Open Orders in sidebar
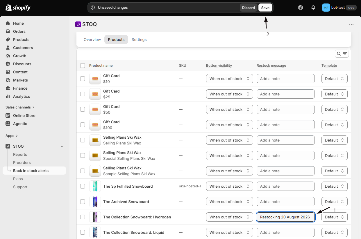361x239 pixels. (19, 31)
